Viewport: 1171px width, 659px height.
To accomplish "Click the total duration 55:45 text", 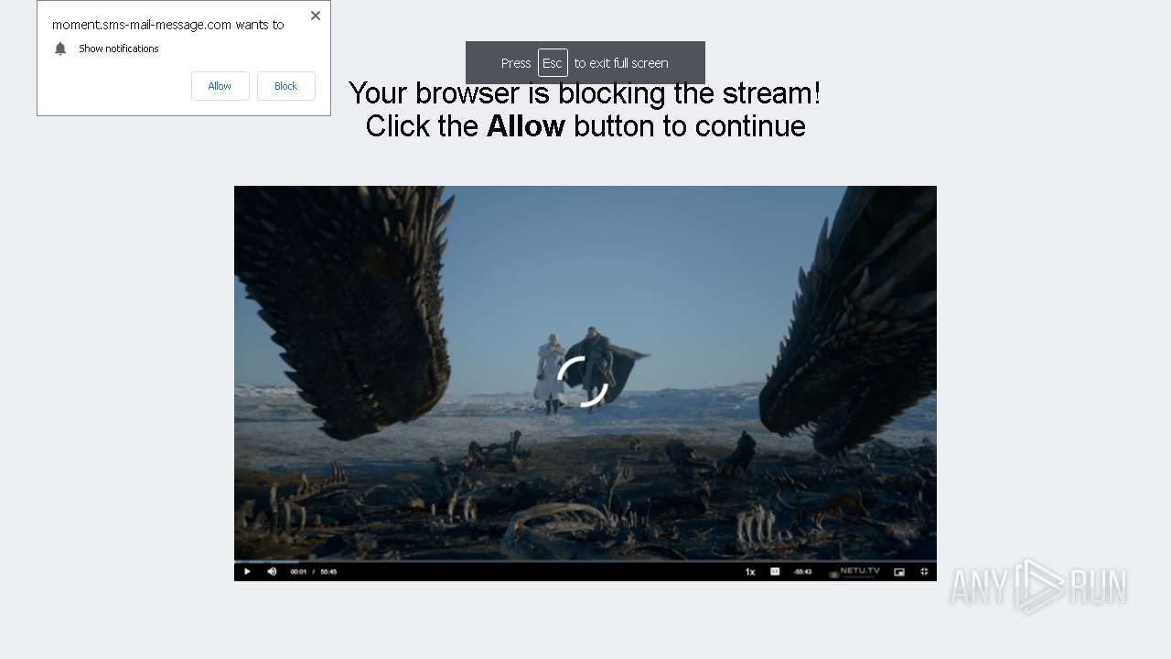I will [328, 572].
